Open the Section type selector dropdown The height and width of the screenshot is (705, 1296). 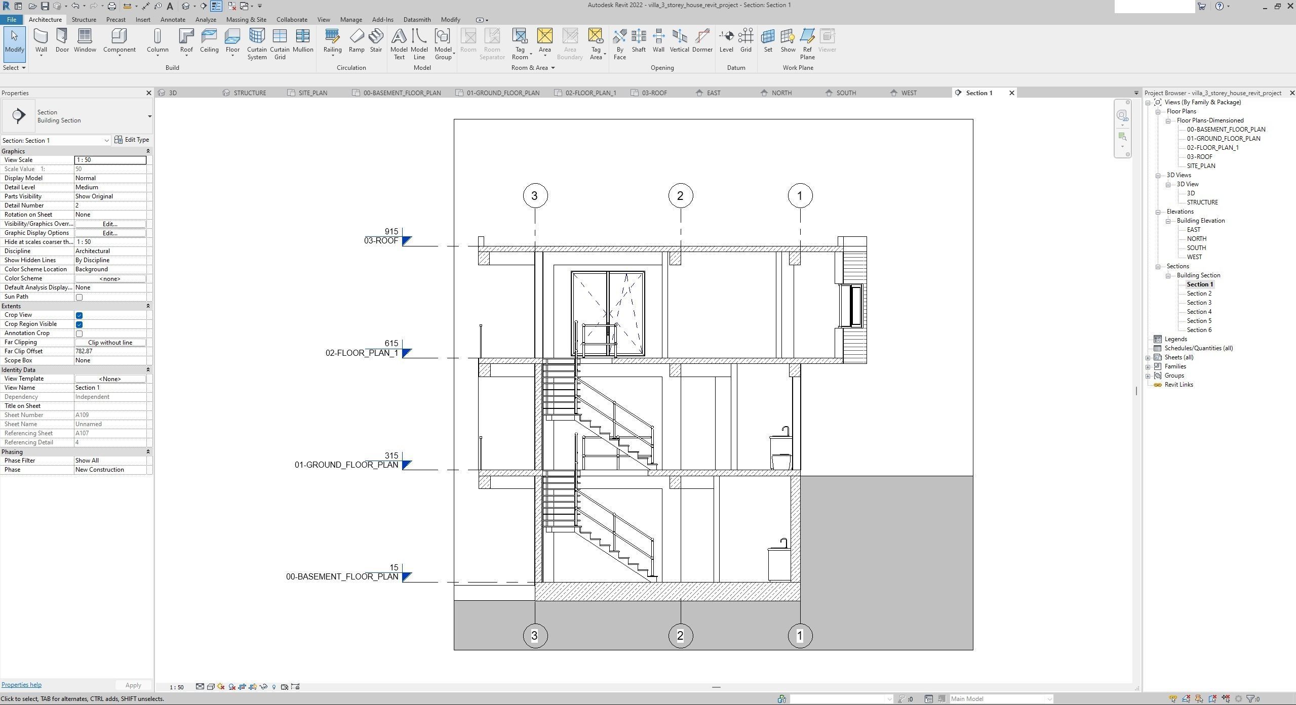tap(149, 116)
